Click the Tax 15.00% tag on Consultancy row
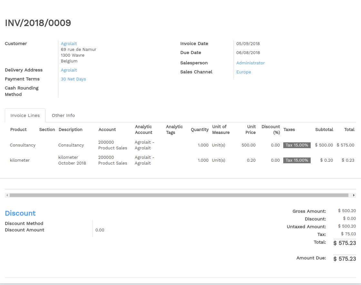361x285 pixels. pos(297,145)
